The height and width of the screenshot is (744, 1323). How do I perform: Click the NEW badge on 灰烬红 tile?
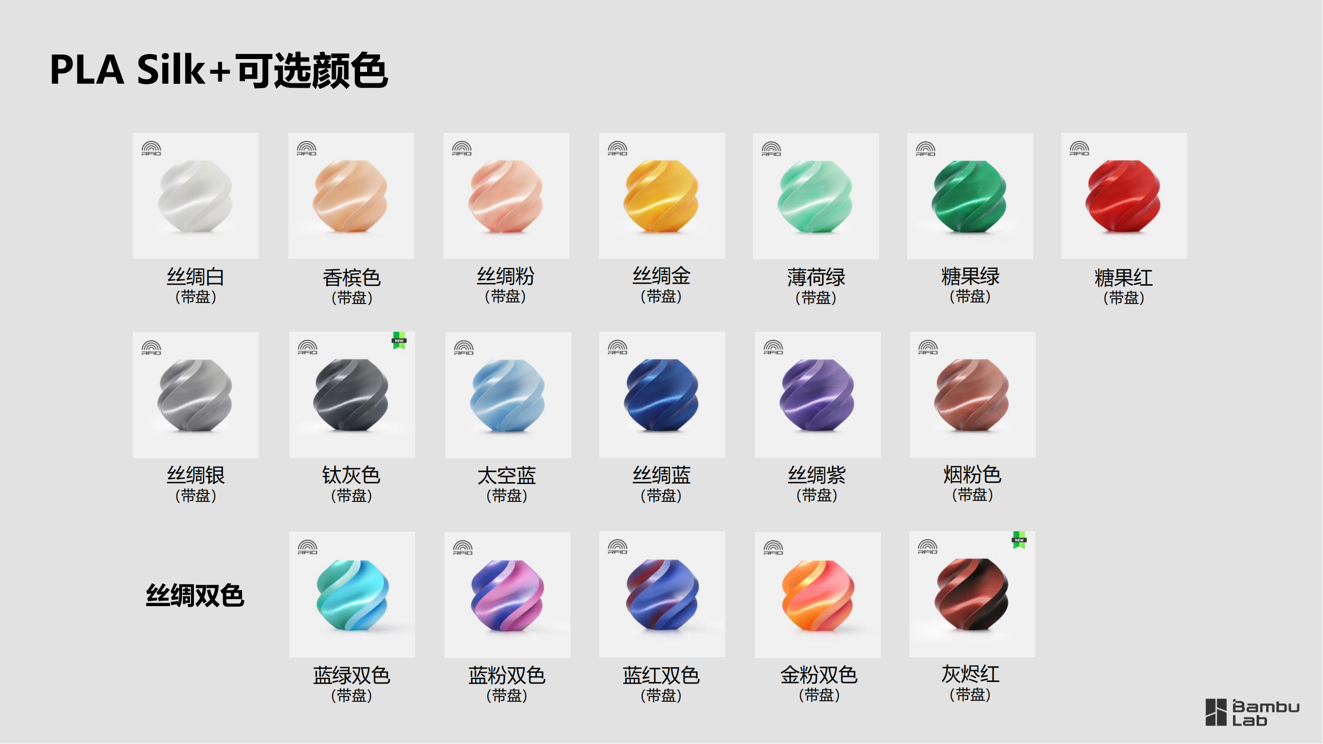tap(1019, 540)
